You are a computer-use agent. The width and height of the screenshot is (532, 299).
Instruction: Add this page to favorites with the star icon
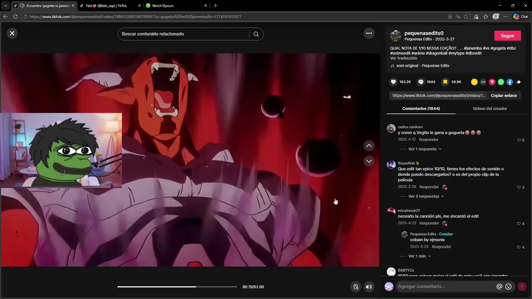(x=465, y=17)
